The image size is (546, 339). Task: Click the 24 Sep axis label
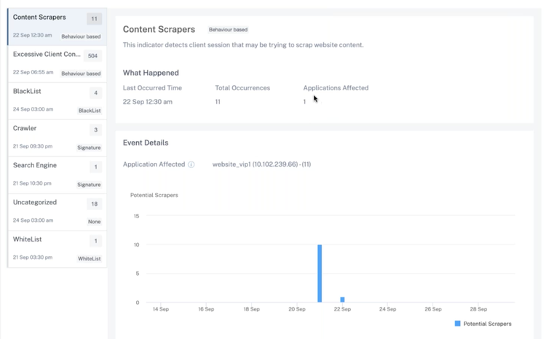coord(387,309)
